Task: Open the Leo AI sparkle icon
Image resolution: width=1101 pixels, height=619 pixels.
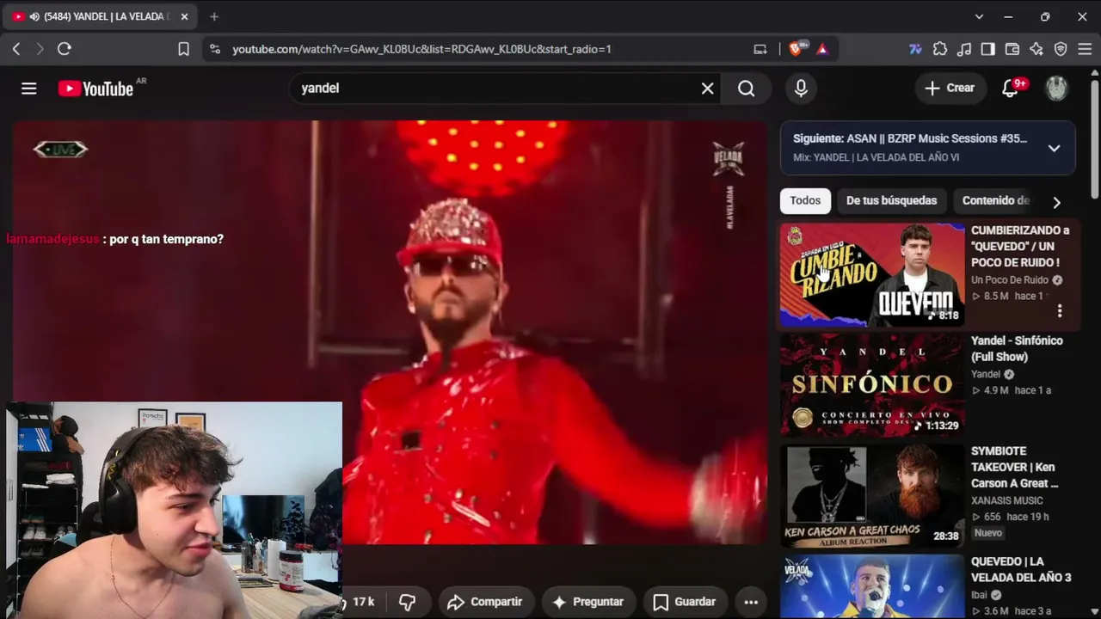Action: (1036, 49)
